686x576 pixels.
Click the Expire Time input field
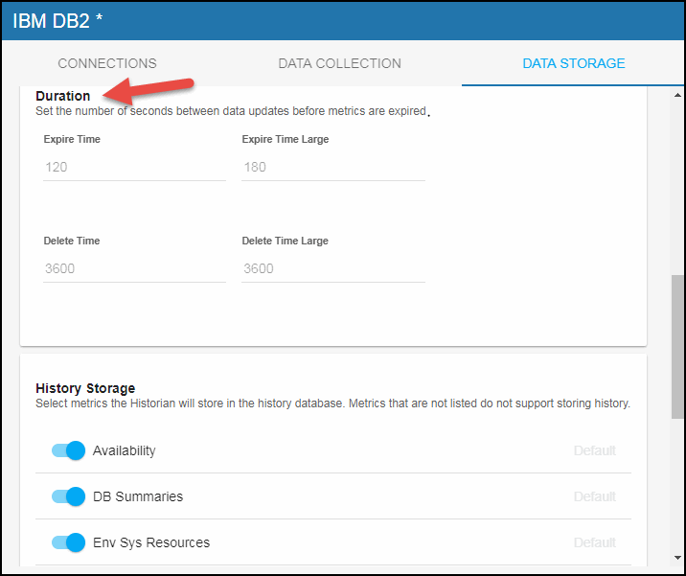(x=134, y=167)
